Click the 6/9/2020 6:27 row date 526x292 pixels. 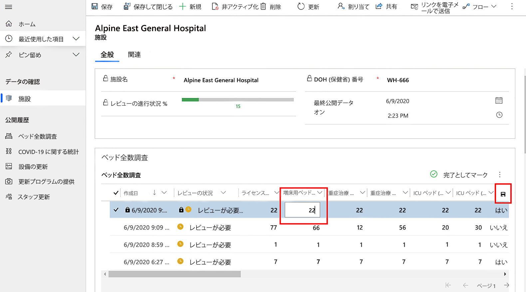point(146,262)
